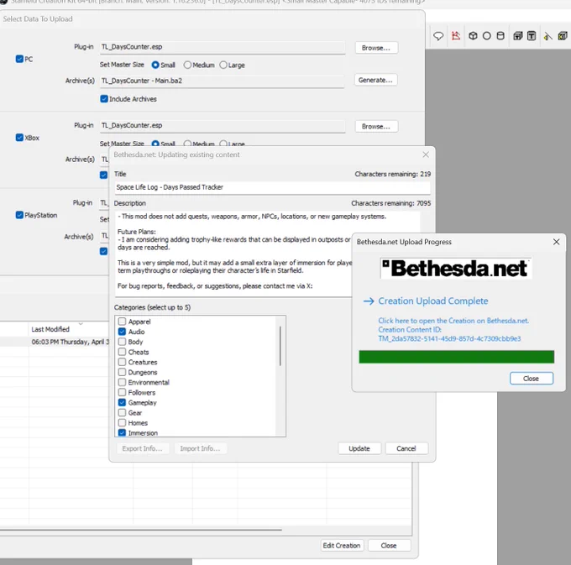Click the arrow beside Creation Upload Complete
This screenshot has width=571, height=565.
369,301
